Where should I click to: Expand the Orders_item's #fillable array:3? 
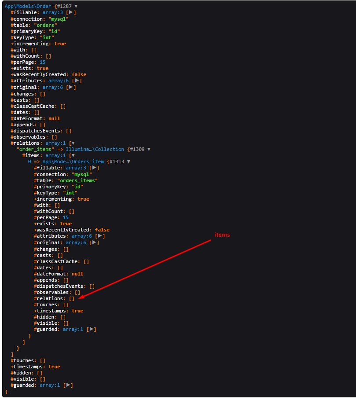coord(94,168)
